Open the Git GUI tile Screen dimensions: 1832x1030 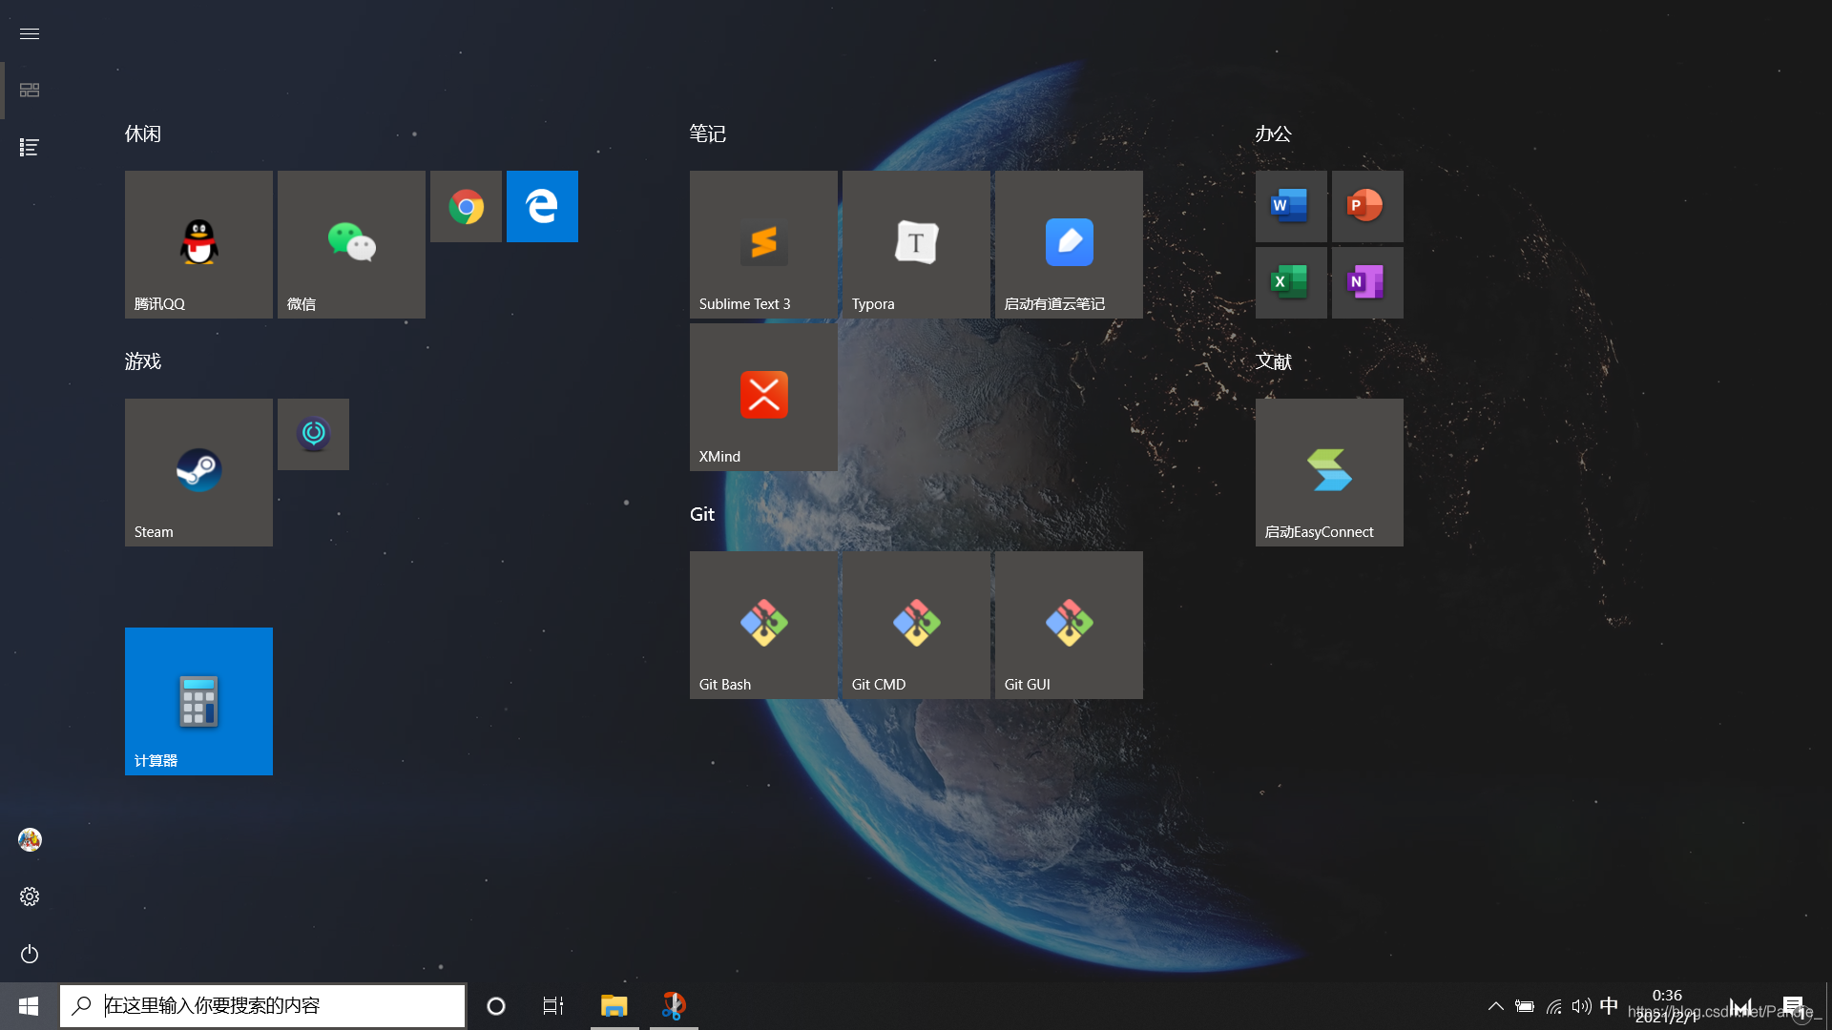click(x=1069, y=625)
